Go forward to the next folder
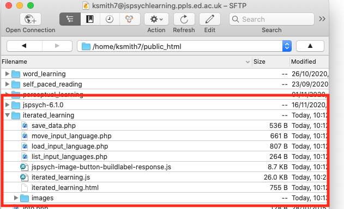Screen dimensions: 344x209 tap(57, 46)
